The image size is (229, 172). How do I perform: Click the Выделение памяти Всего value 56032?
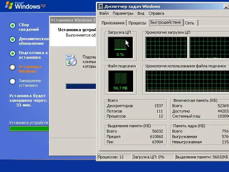pyautogui.click(x=157, y=131)
